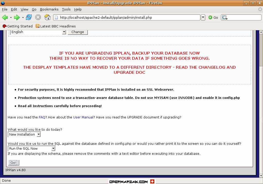Reload the page with the Refresh icon
Image resolution: width=263 pixels, height=184 pixels.
pyautogui.click(x=29, y=17)
